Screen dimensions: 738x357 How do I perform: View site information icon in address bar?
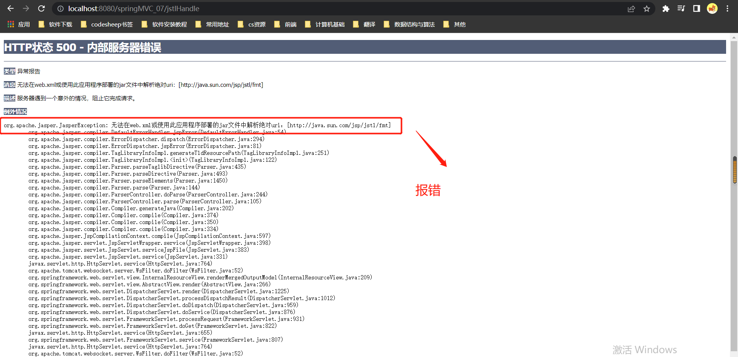[x=60, y=8]
